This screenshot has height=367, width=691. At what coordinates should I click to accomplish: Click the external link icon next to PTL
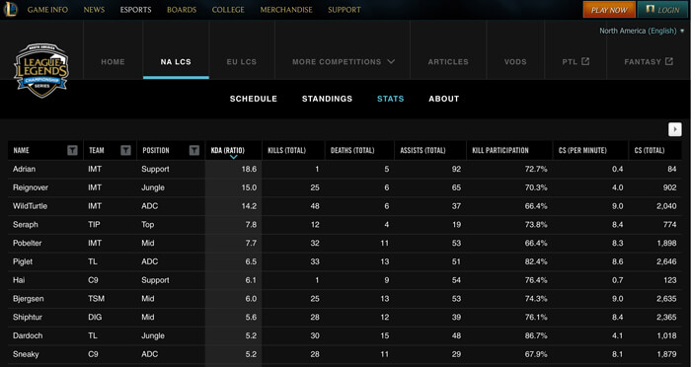coord(585,61)
